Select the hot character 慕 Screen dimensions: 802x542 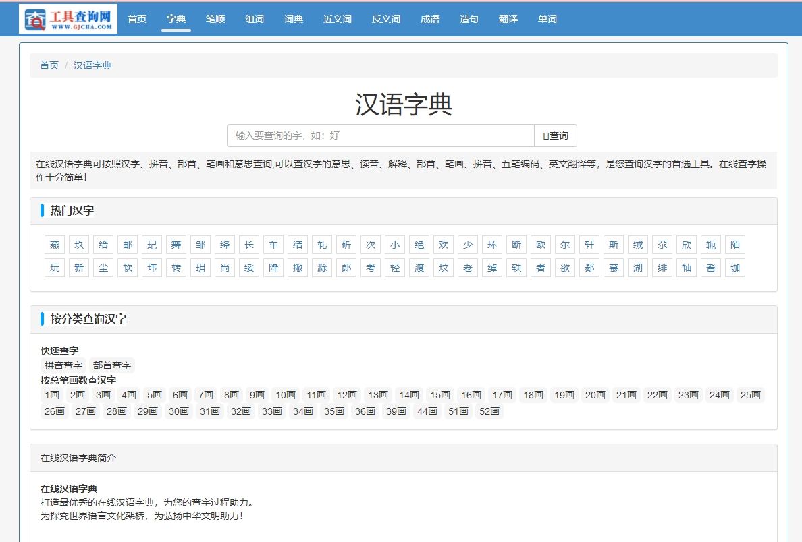pyautogui.click(x=613, y=268)
